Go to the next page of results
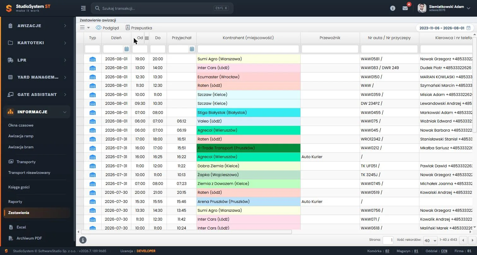Viewport: 477px width, 255px height. (472, 240)
